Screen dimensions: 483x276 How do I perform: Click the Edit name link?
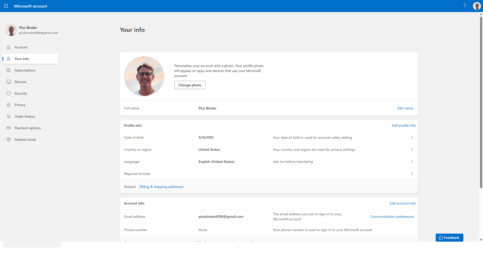tap(405, 108)
